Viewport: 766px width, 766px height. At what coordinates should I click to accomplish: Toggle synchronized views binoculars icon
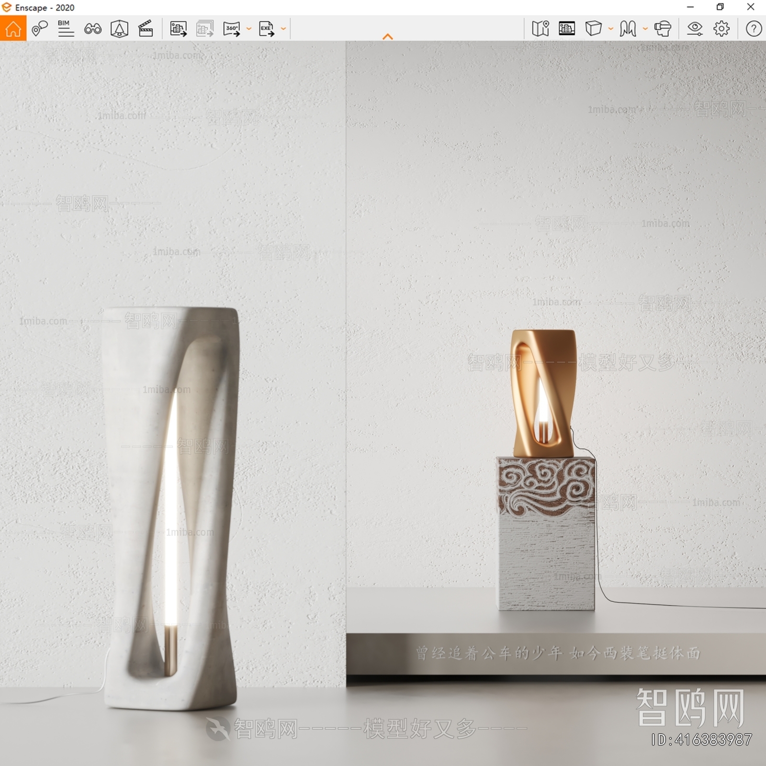coord(92,29)
